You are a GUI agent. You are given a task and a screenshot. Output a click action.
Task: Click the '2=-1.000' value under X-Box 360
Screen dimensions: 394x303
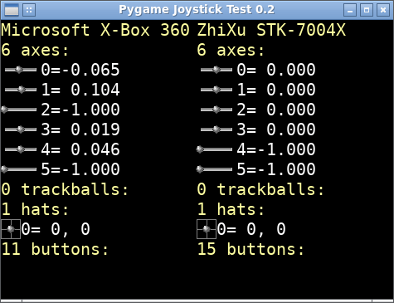coord(80,110)
